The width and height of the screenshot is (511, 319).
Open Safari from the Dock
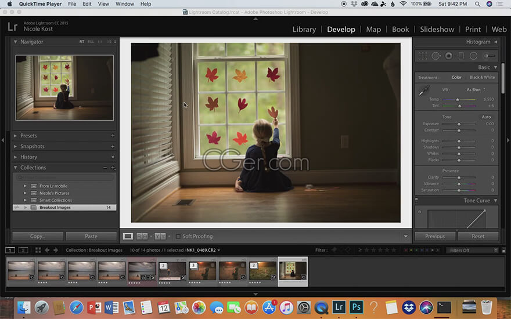pyautogui.click(x=76, y=307)
